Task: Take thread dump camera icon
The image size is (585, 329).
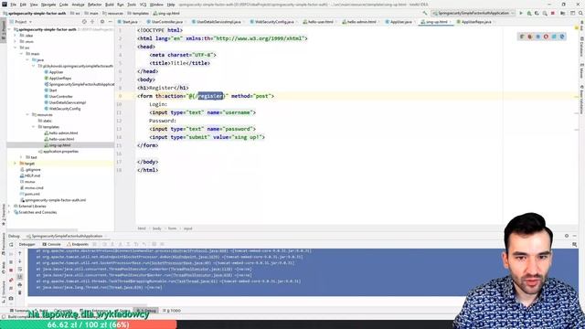Action: (11, 299)
